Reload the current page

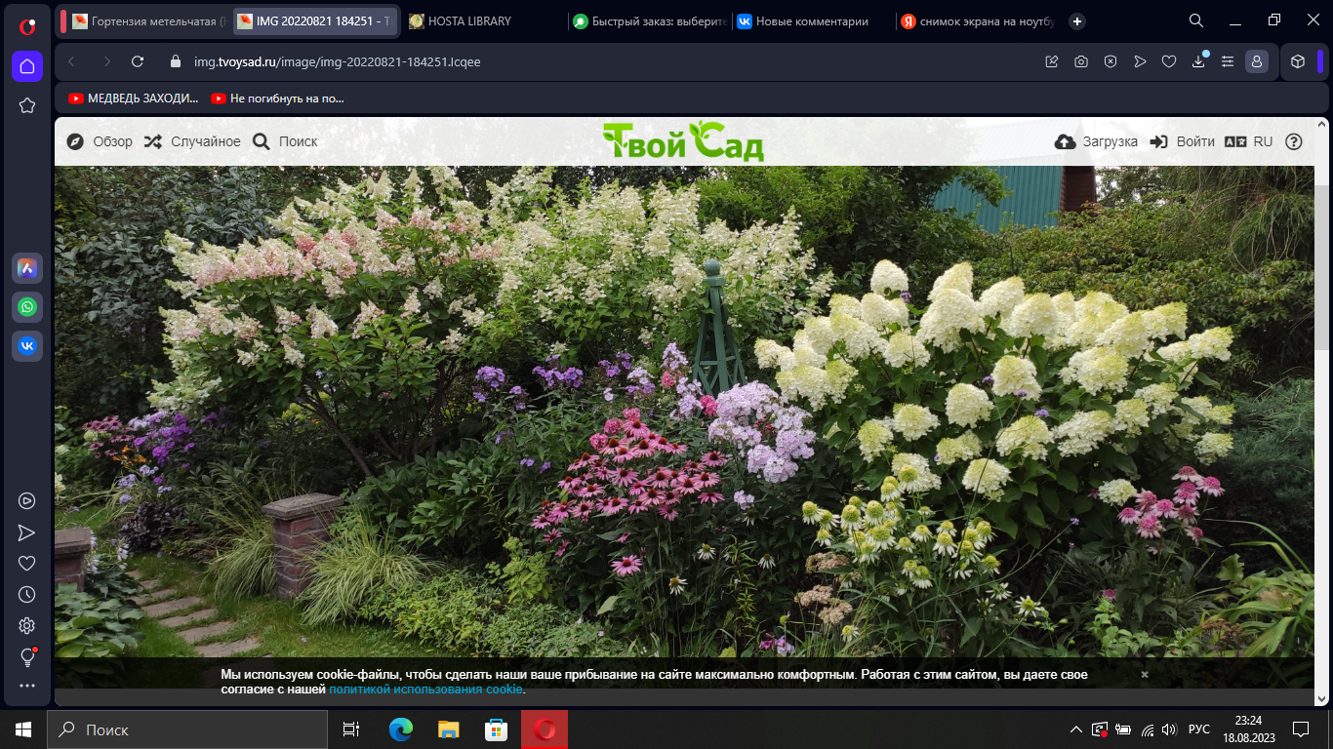click(x=138, y=61)
